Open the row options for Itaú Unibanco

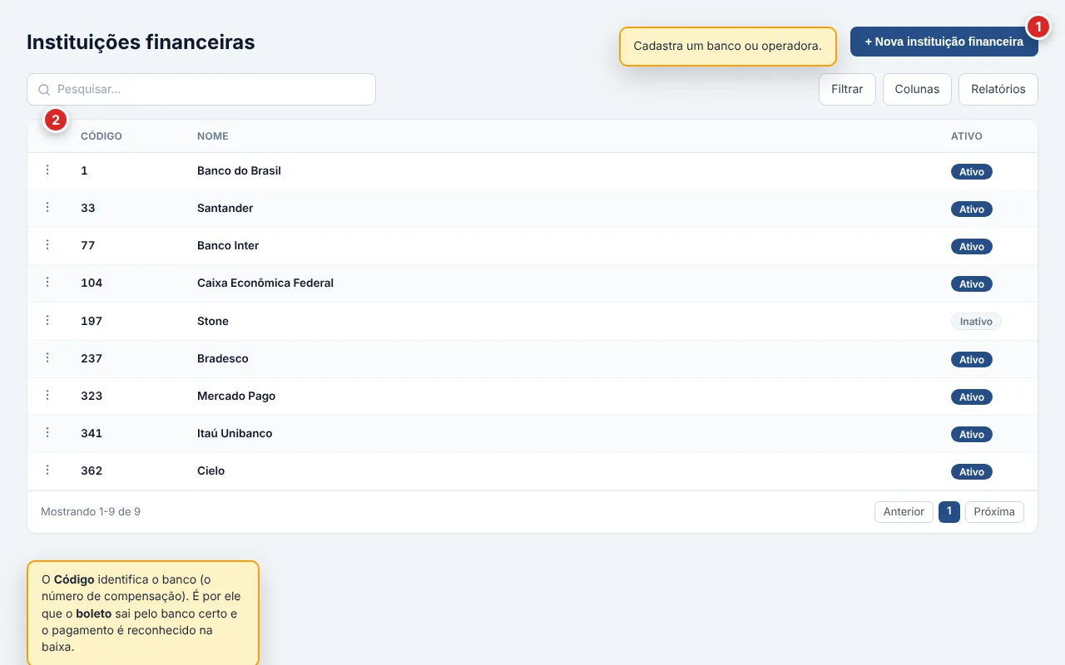(x=47, y=432)
